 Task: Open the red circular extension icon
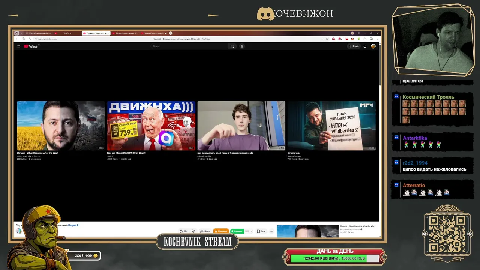click(x=333, y=39)
